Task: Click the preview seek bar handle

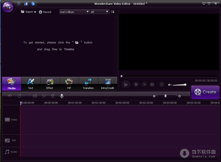Action: pos(122,76)
